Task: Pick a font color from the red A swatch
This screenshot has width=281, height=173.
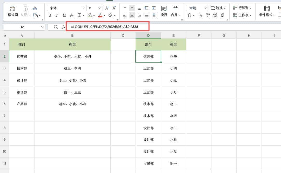Action: click(100, 15)
